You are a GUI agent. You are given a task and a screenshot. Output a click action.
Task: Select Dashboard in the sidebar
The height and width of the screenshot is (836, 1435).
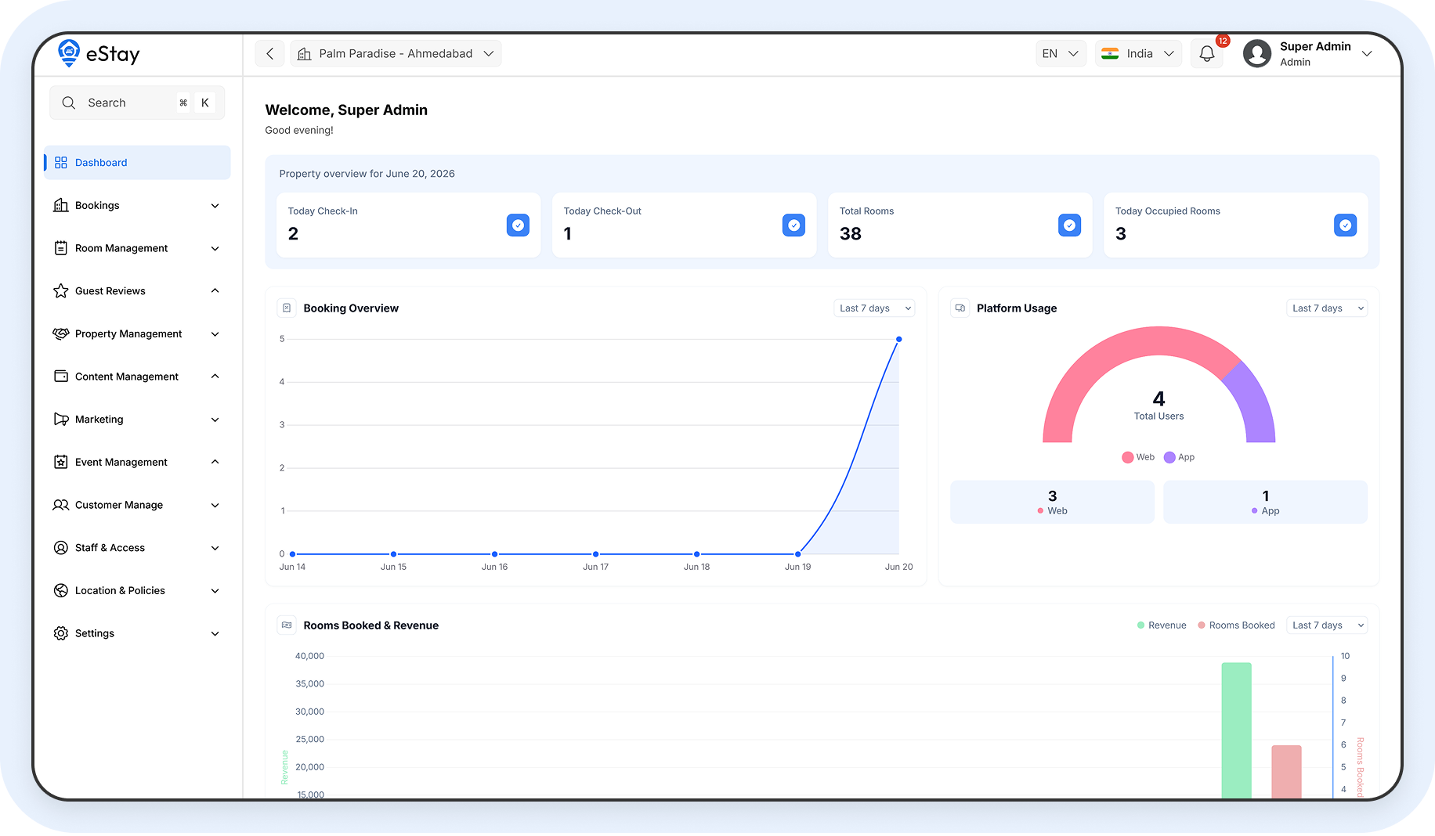click(137, 163)
